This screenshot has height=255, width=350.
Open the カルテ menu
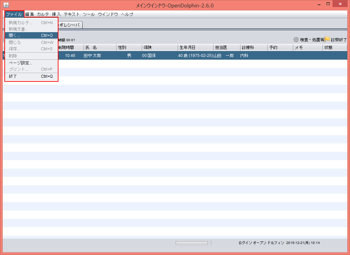43,14
